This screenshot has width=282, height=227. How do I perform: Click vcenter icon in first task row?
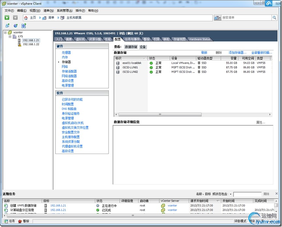coord(163,205)
